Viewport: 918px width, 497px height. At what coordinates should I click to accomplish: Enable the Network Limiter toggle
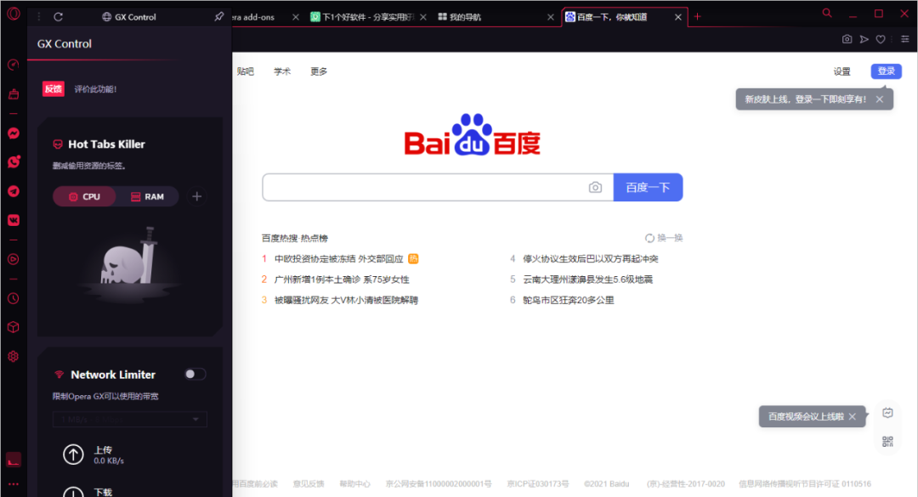[x=194, y=374]
